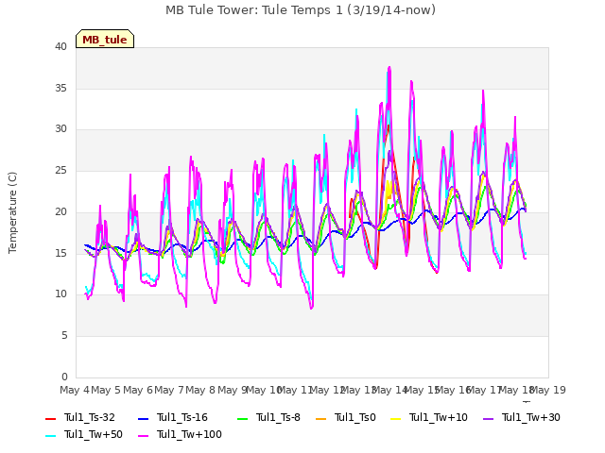Click the purple Tul1_Tw+30 legend swatch
The image size is (605, 453).
pos(488,418)
